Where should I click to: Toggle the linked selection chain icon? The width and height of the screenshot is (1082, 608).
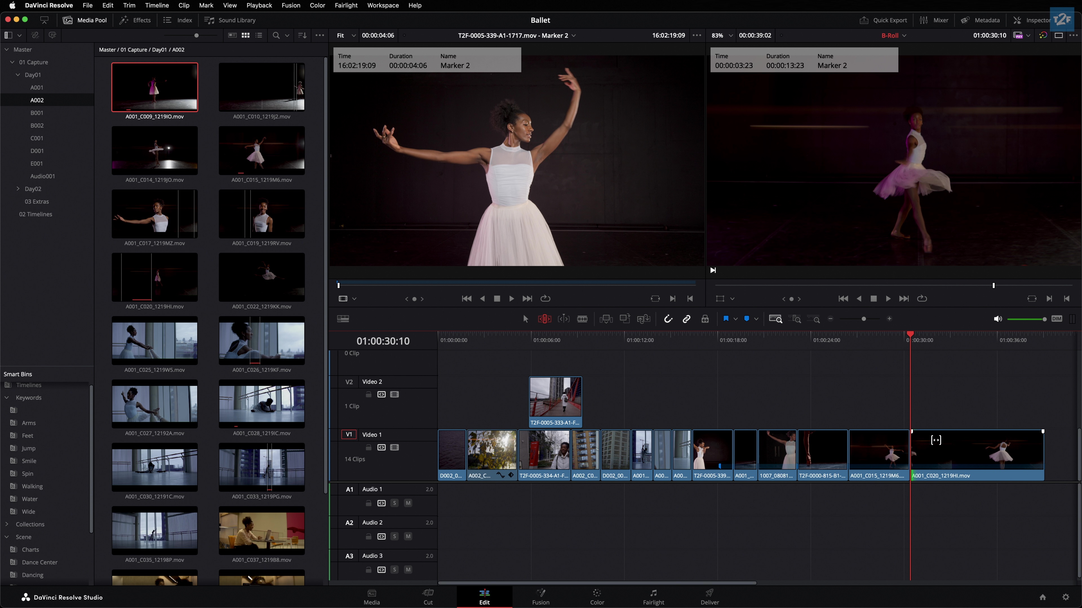click(x=686, y=319)
